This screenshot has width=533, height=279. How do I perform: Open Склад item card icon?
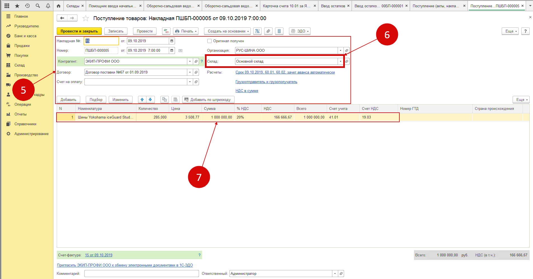[347, 61]
